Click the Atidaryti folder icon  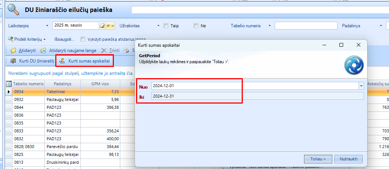(14, 50)
